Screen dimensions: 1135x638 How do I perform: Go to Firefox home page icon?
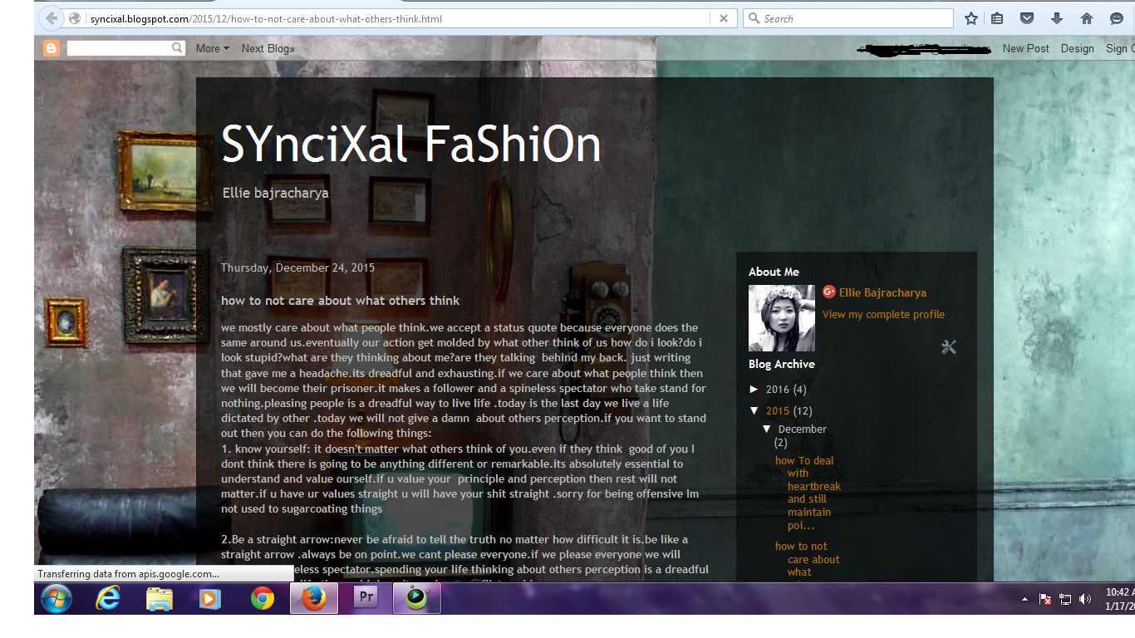click(1087, 18)
